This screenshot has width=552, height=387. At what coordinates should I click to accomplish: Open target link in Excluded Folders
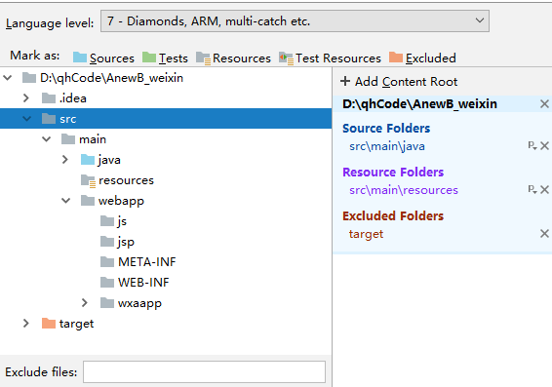[x=366, y=234]
